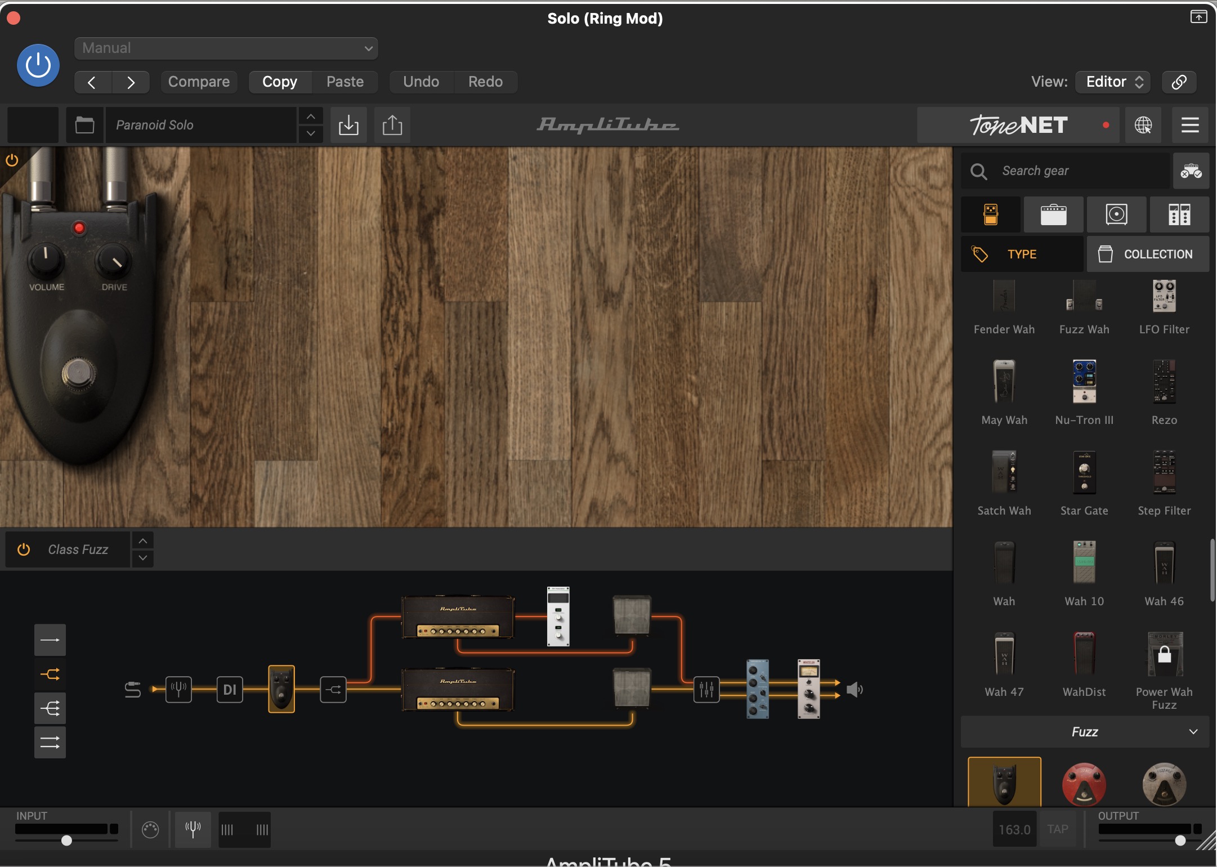The image size is (1217, 867).
Task: Toggle the pedal bypass power icon in corner
Action: [x=12, y=160]
